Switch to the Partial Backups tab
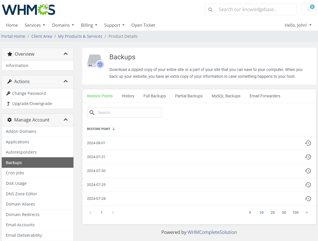Viewport: 318px width, 241px height. click(189, 96)
